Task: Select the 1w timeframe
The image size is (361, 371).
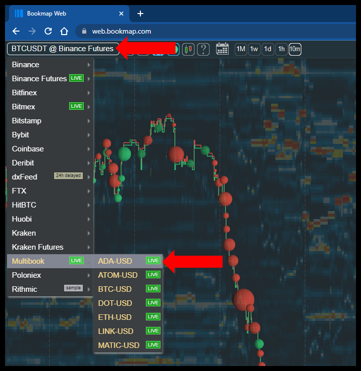Action: click(254, 49)
